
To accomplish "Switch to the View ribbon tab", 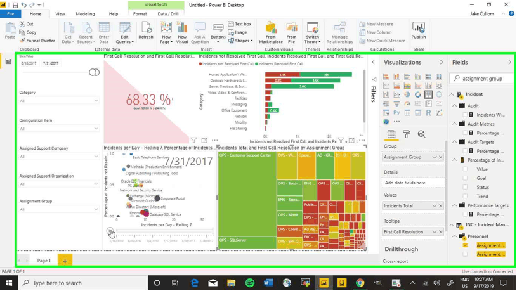I will (x=60, y=14).
